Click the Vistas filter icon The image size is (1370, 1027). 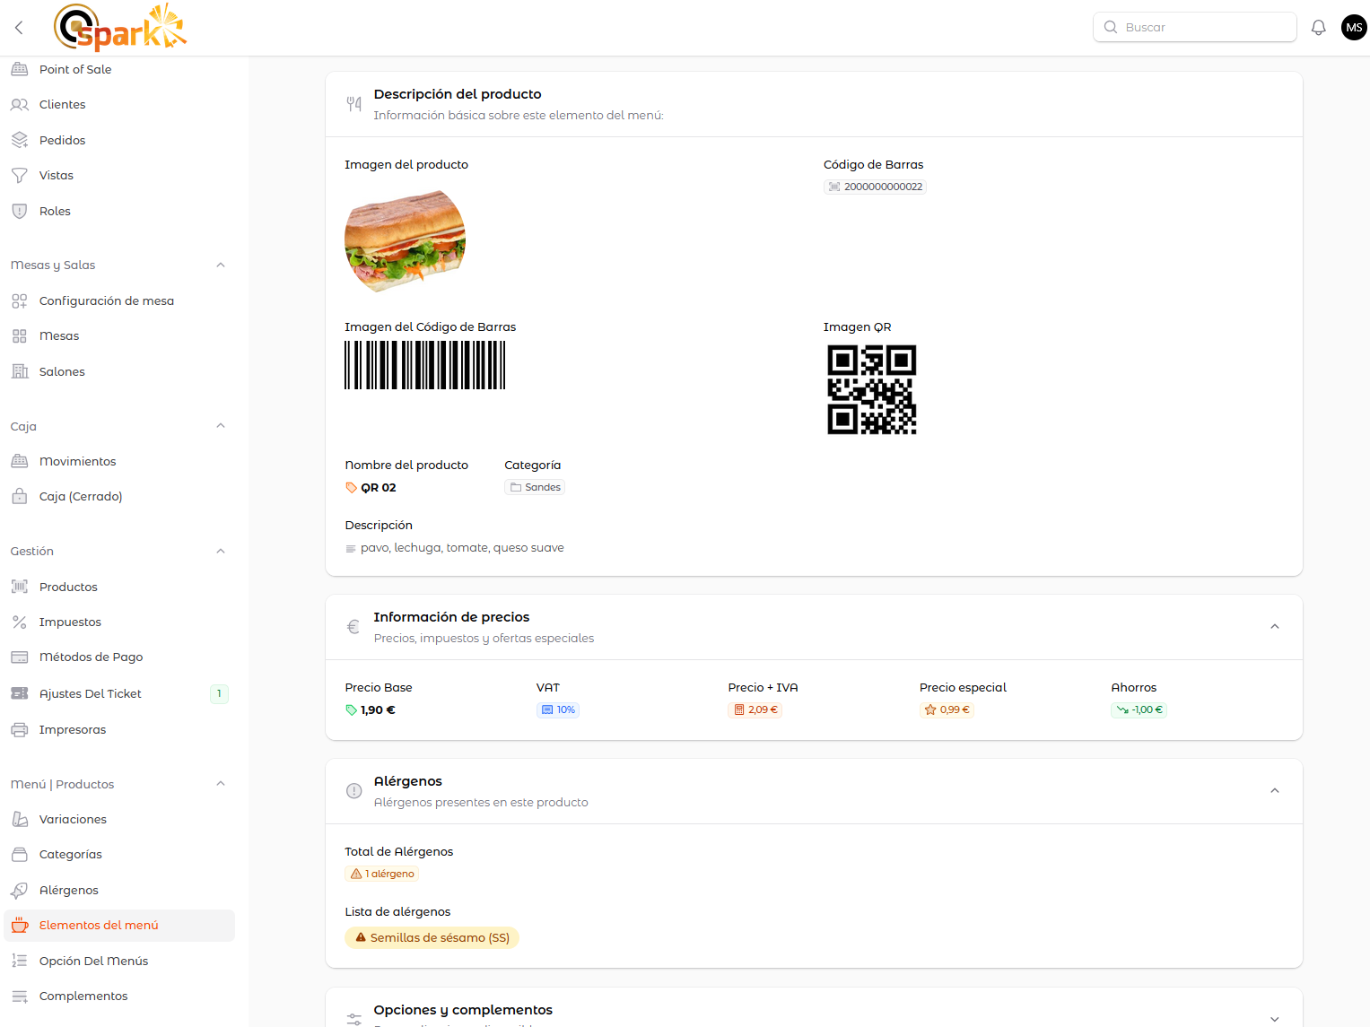coord(20,176)
